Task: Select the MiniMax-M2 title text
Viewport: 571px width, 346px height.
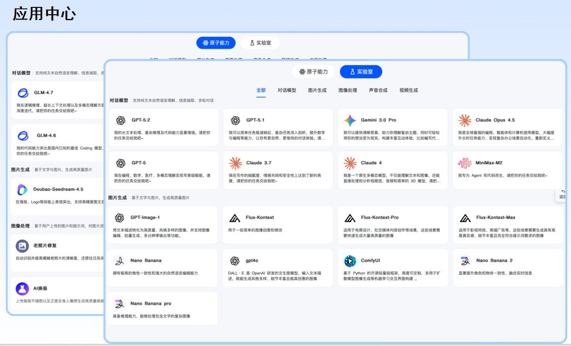Action: point(489,163)
